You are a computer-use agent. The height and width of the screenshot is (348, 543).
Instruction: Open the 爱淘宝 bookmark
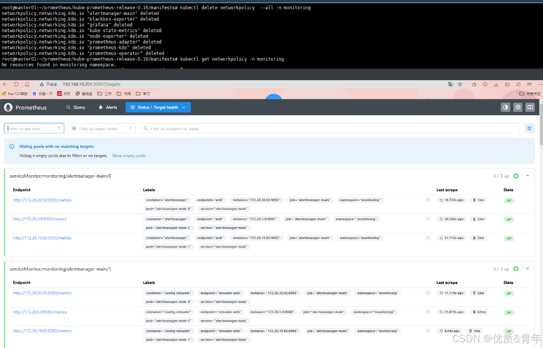coord(84,94)
